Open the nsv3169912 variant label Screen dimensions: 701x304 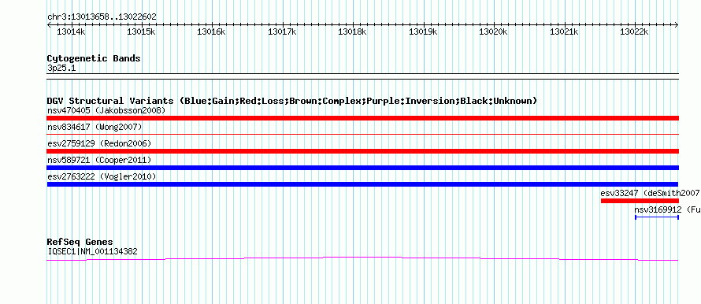click(x=667, y=209)
